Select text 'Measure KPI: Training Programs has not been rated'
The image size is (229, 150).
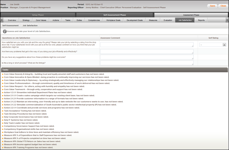pyautogui.click(x=28, y=147)
